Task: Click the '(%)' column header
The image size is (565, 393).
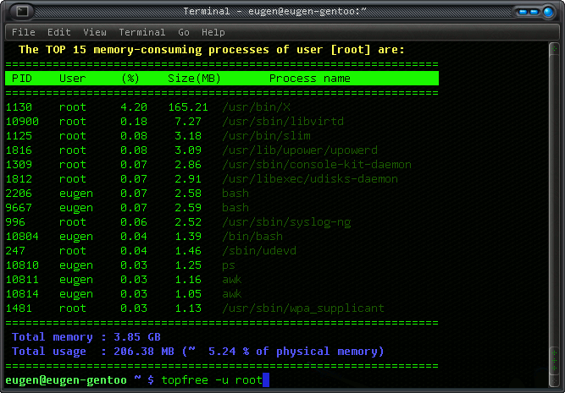Action: (x=130, y=79)
